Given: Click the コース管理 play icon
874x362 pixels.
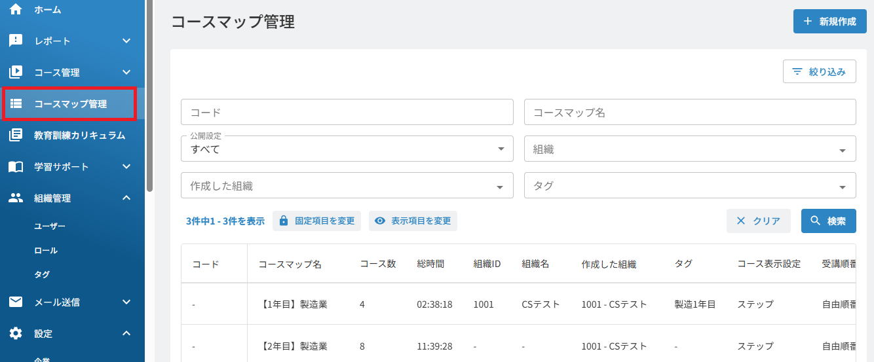Looking at the screenshot, I should coord(16,72).
